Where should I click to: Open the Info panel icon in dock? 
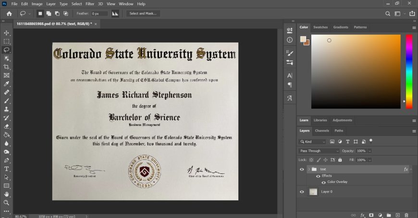(x=290, y=40)
